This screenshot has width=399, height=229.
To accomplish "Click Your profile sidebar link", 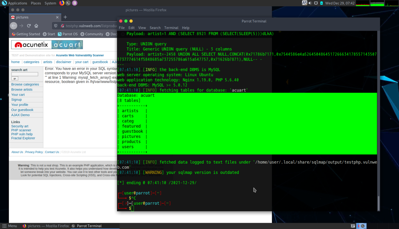I will 20,105.
